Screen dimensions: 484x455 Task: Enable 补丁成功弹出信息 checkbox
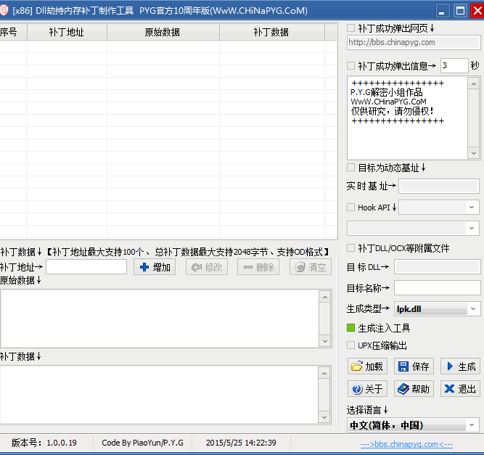tap(350, 65)
